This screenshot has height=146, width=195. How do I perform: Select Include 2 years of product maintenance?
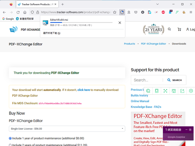(10, 145)
